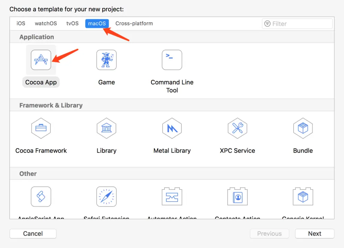This screenshot has width=344, height=248.
Task: Click the Game label text
Action: click(x=106, y=82)
